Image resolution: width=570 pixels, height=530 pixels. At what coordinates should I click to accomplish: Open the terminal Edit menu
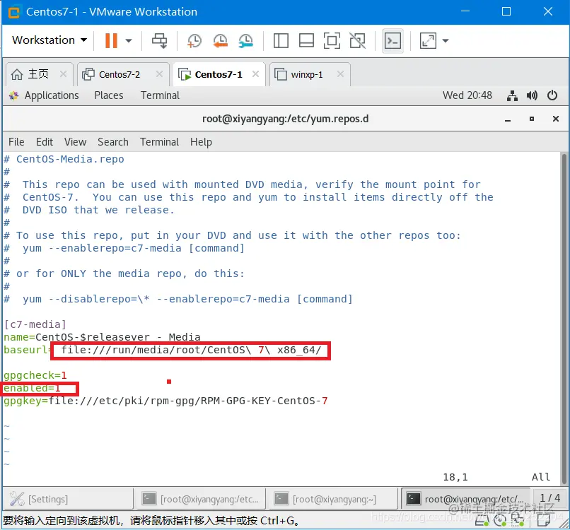[x=45, y=142]
